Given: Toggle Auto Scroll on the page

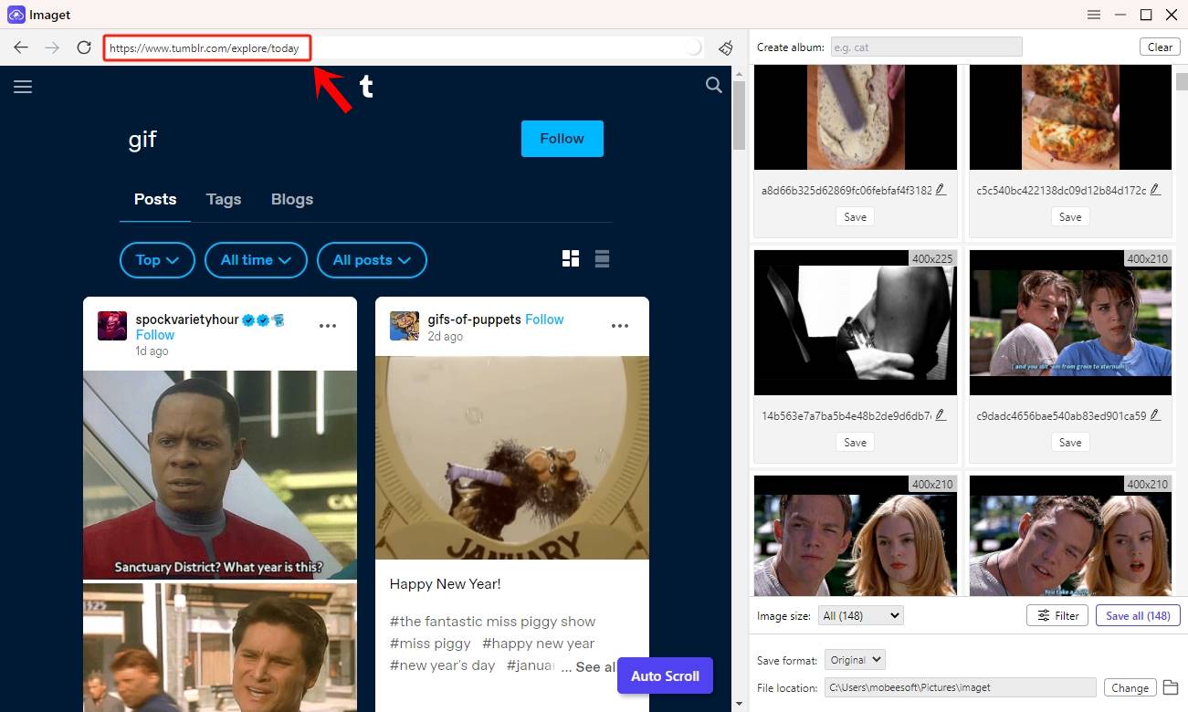Looking at the screenshot, I should pos(664,675).
